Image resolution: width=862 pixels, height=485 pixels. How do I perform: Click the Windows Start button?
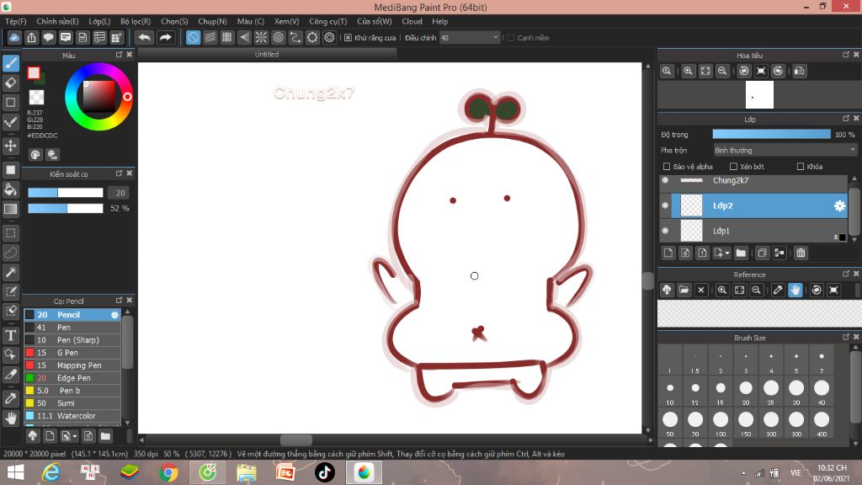15,472
